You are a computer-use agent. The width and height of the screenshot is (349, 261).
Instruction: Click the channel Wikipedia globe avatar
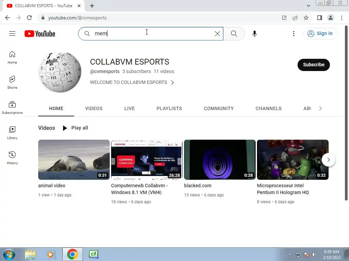60,72
